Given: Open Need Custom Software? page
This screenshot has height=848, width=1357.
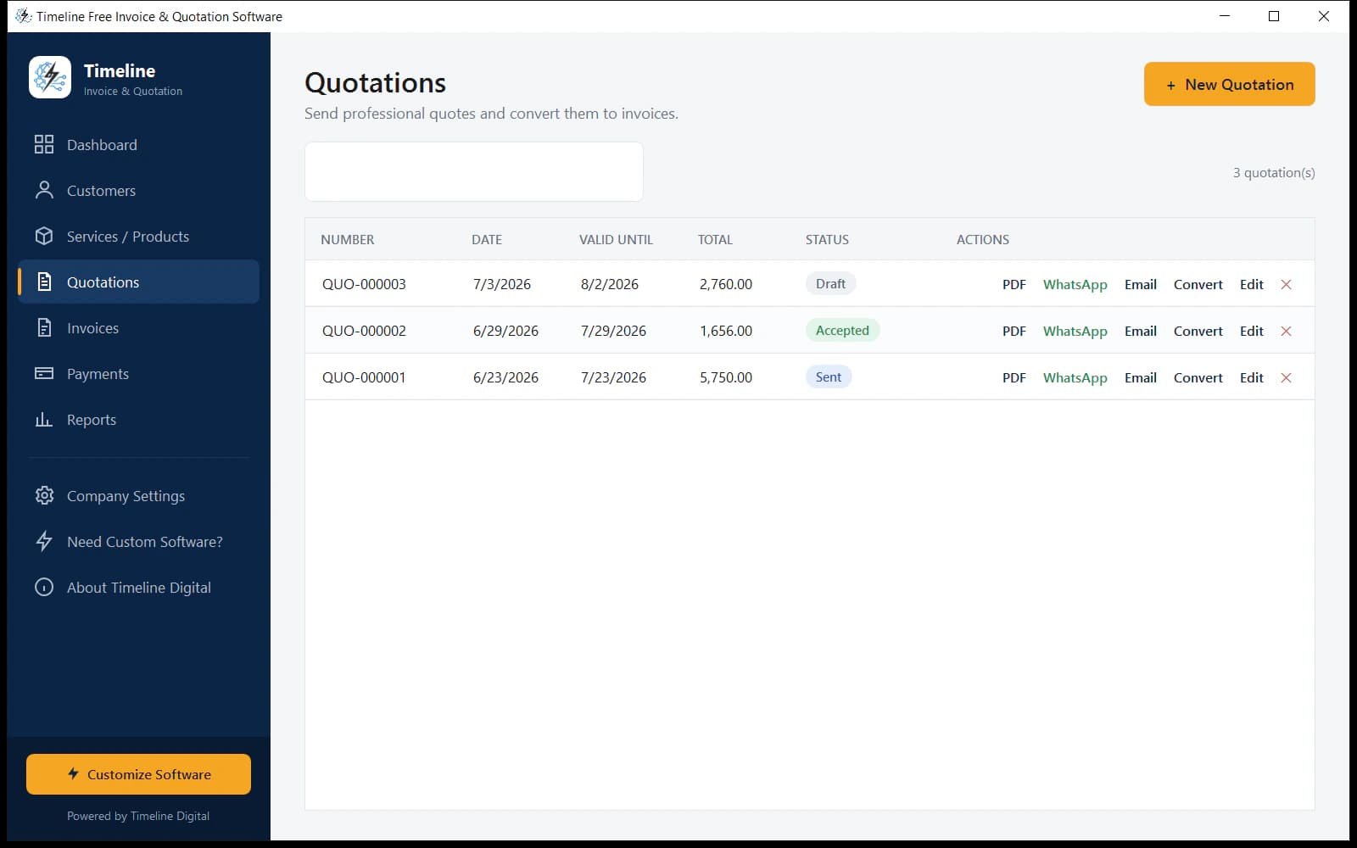Looking at the screenshot, I should pyautogui.click(x=138, y=541).
